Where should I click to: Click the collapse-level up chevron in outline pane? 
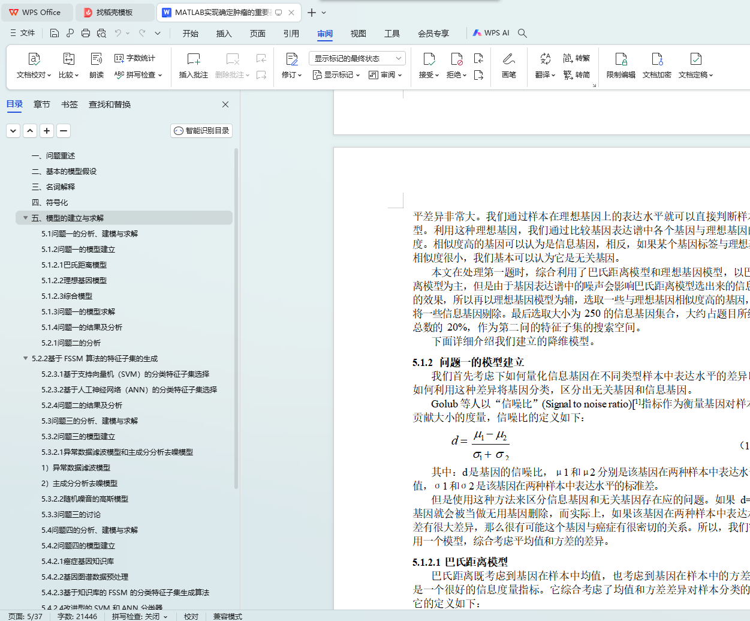(30, 131)
